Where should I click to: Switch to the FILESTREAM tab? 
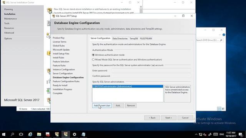click(x=146, y=38)
